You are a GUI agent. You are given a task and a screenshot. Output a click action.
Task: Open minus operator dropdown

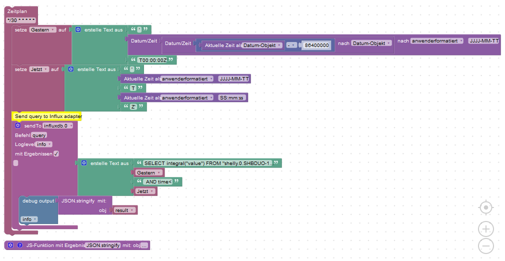coord(292,45)
